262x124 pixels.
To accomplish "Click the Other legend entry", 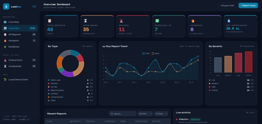I will (x=70, y=101).
